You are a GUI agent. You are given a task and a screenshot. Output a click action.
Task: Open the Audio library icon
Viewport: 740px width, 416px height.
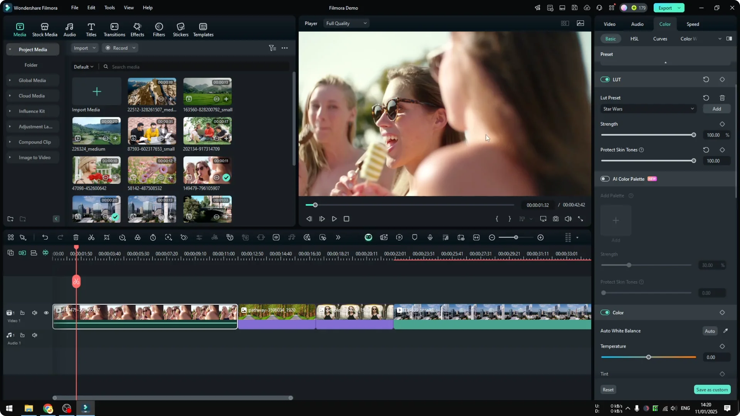point(69,30)
